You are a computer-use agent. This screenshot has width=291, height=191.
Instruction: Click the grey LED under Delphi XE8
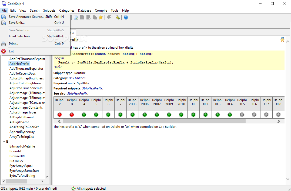tap(278, 115)
